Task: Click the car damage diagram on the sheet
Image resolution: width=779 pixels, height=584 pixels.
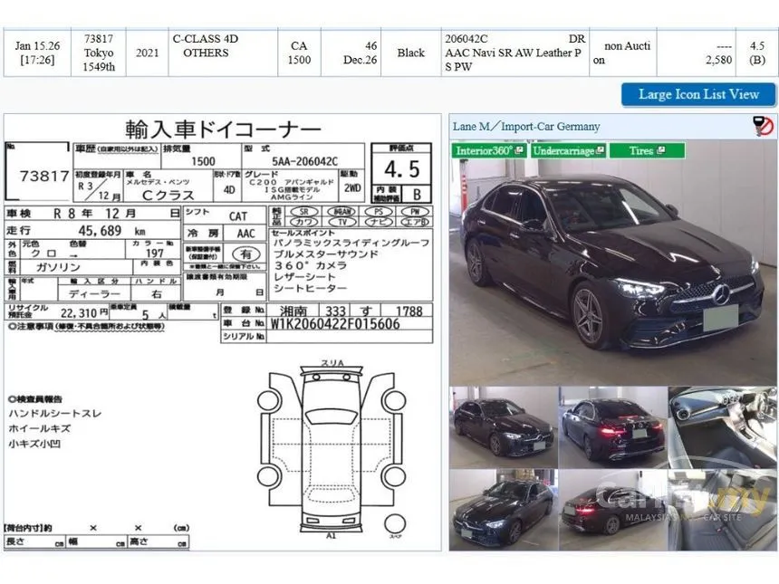Action: 332,451
